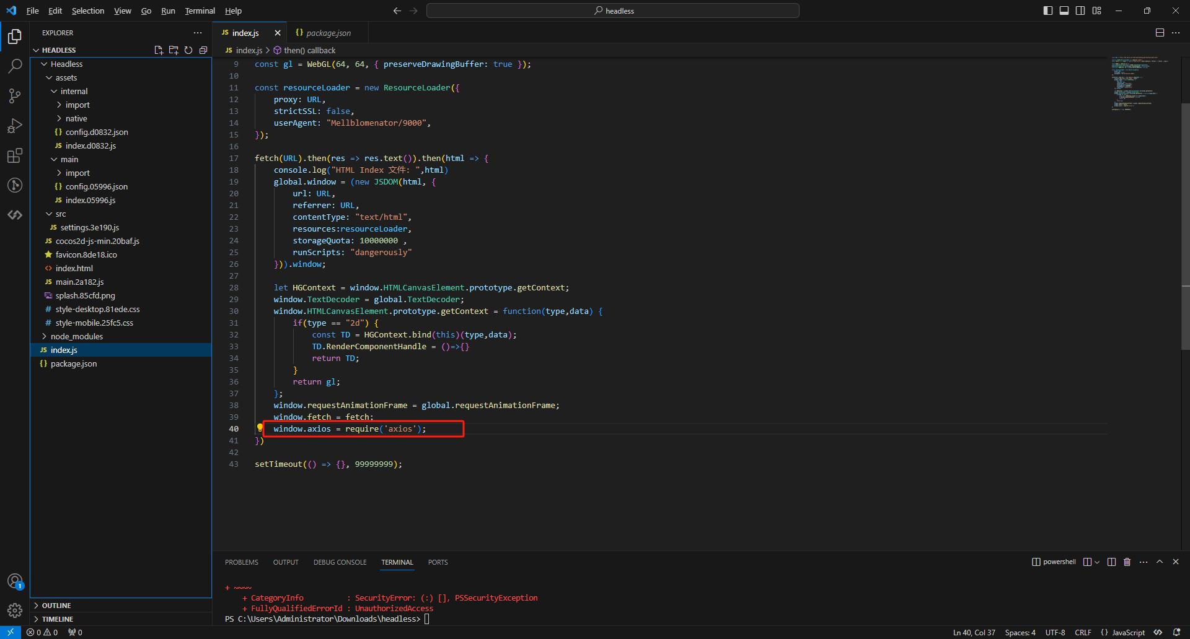Open the new terminal launch profile dropdown
The height and width of the screenshot is (639, 1190).
coord(1097,562)
